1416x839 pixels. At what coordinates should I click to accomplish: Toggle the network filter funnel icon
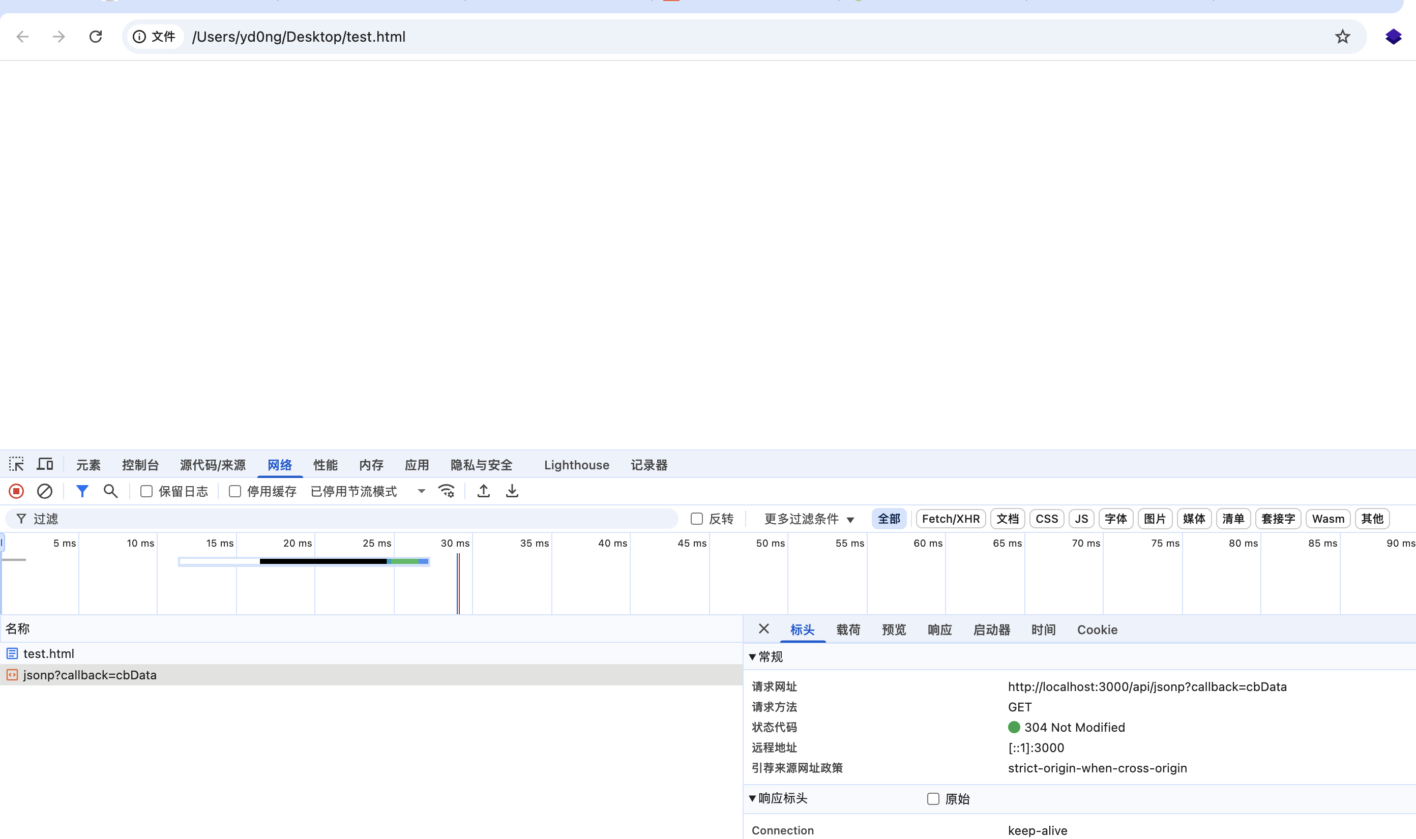coord(82,491)
